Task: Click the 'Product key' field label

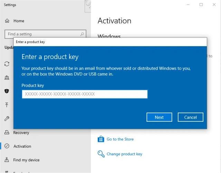Action: tap(33, 85)
